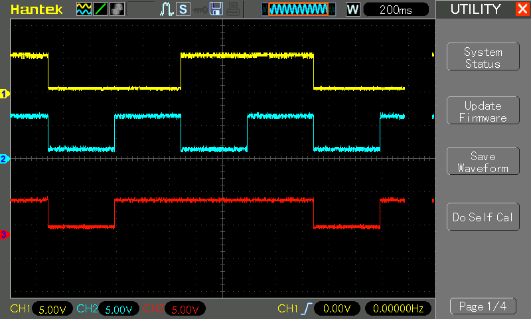Image resolution: width=531 pixels, height=319 pixels.
Task: Go to next menu page via Page 1/4
Action: point(483,306)
